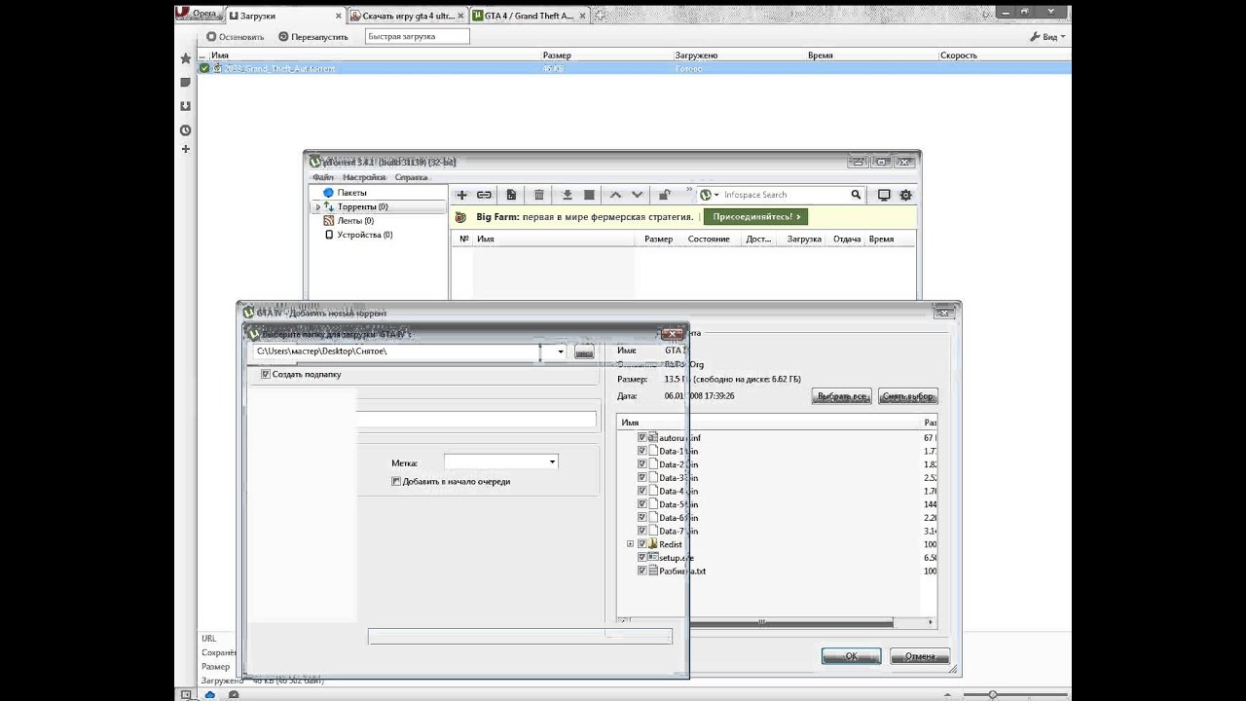The height and width of the screenshot is (701, 1246).
Task: Uncheck the Data-1.bin checkbox
Action: 641,451
